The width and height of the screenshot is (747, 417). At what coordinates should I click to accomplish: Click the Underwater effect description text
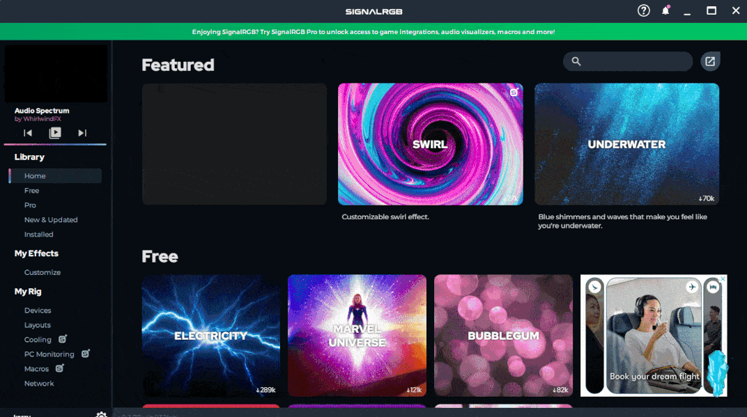pyautogui.click(x=623, y=221)
